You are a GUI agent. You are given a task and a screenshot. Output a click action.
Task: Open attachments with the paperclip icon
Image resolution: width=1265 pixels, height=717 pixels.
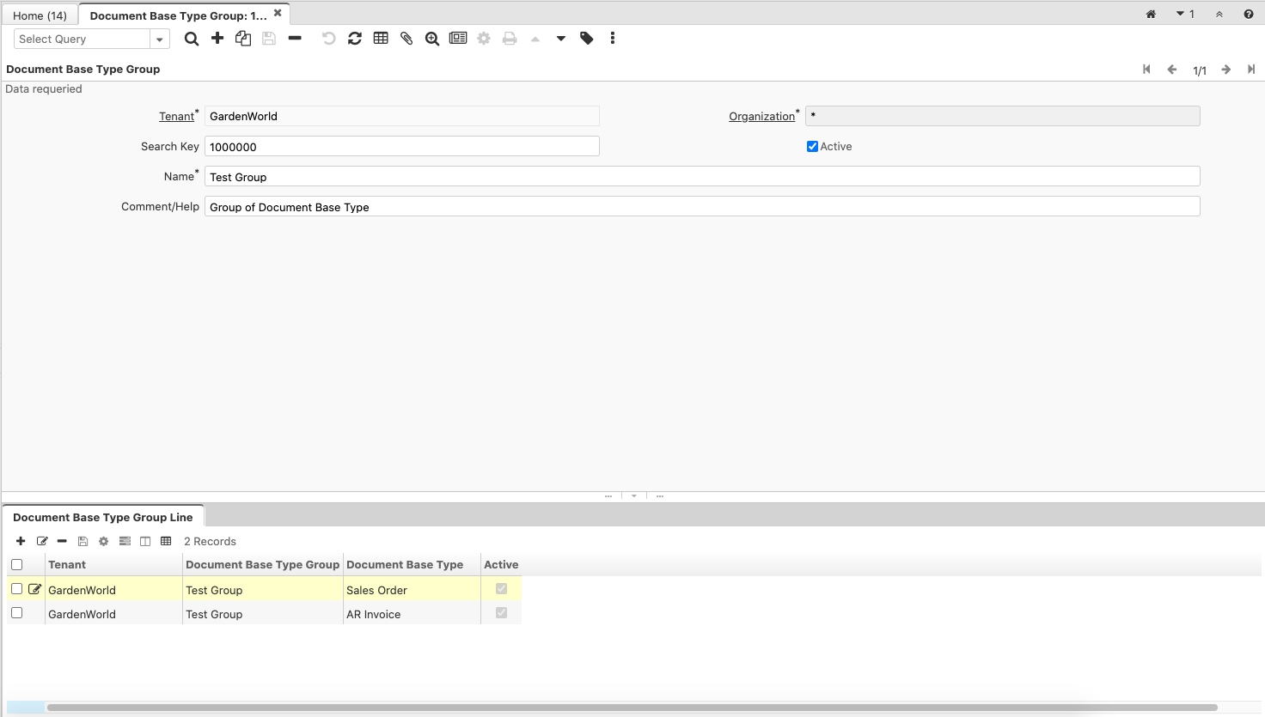[406, 39]
